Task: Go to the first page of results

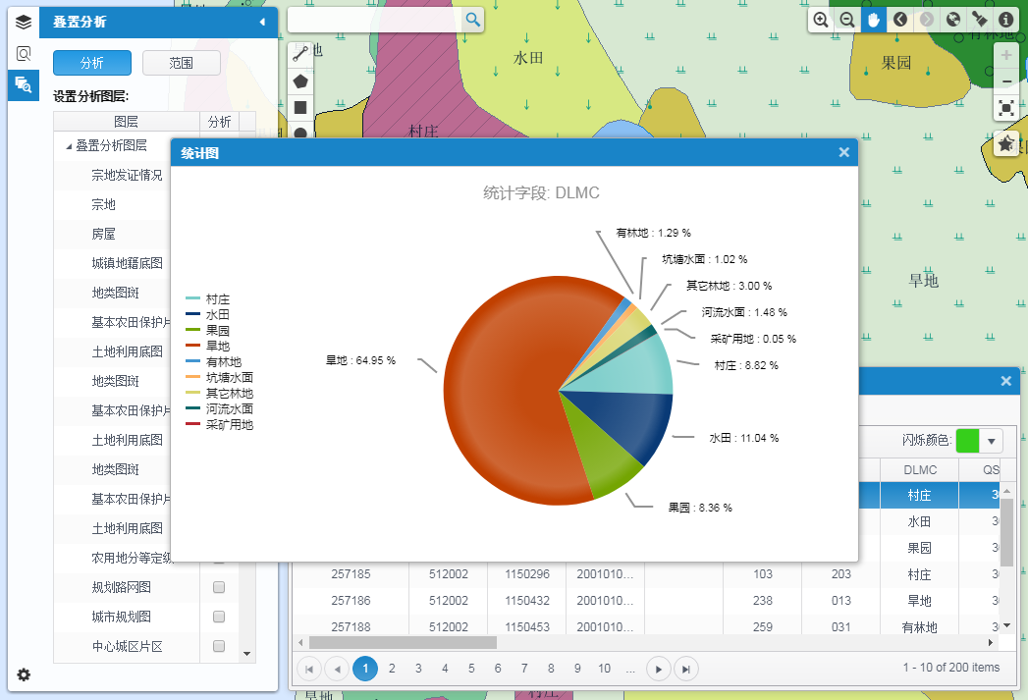Action: pyautogui.click(x=309, y=670)
